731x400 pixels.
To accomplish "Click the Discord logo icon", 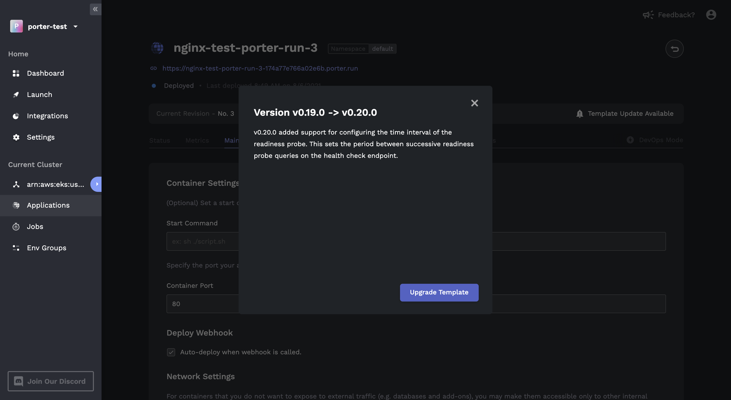I will 19,381.
